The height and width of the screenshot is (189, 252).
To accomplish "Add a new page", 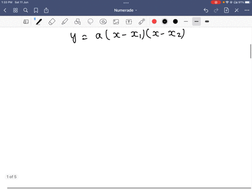I will click(x=226, y=10).
